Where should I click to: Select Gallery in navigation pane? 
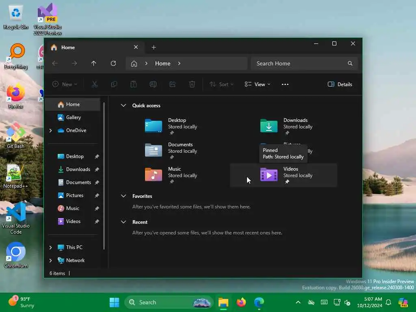pos(73,117)
